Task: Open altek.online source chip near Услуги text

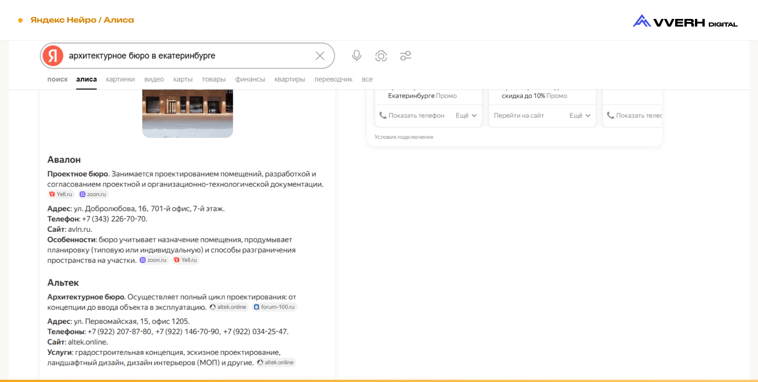Action: [276, 362]
